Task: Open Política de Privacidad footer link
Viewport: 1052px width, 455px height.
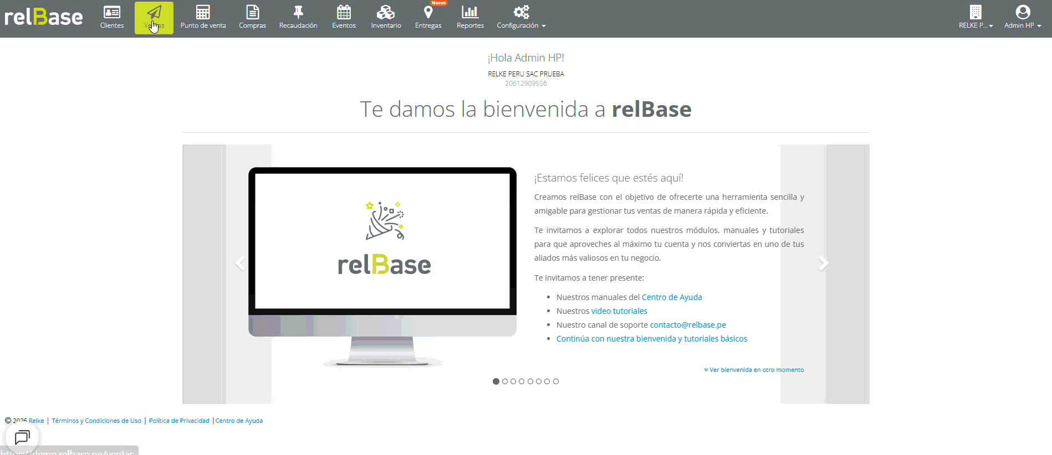Action: pyautogui.click(x=179, y=421)
